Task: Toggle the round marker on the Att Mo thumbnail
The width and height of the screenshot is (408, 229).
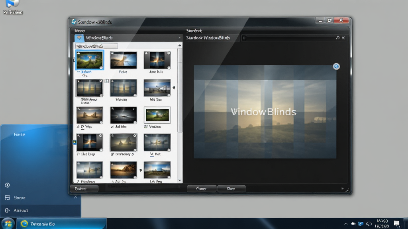Action: coord(135,122)
